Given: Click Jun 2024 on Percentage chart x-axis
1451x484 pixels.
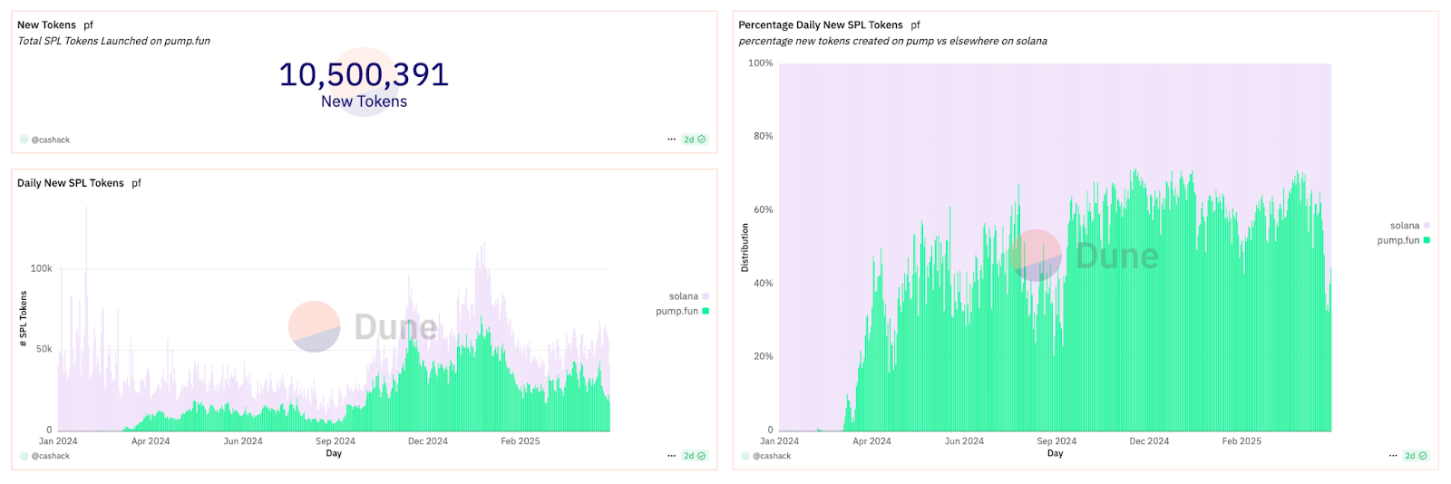Looking at the screenshot, I should click(x=964, y=441).
